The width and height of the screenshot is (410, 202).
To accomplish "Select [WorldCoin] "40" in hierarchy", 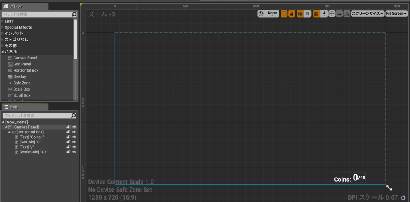I will (x=33, y=152).
